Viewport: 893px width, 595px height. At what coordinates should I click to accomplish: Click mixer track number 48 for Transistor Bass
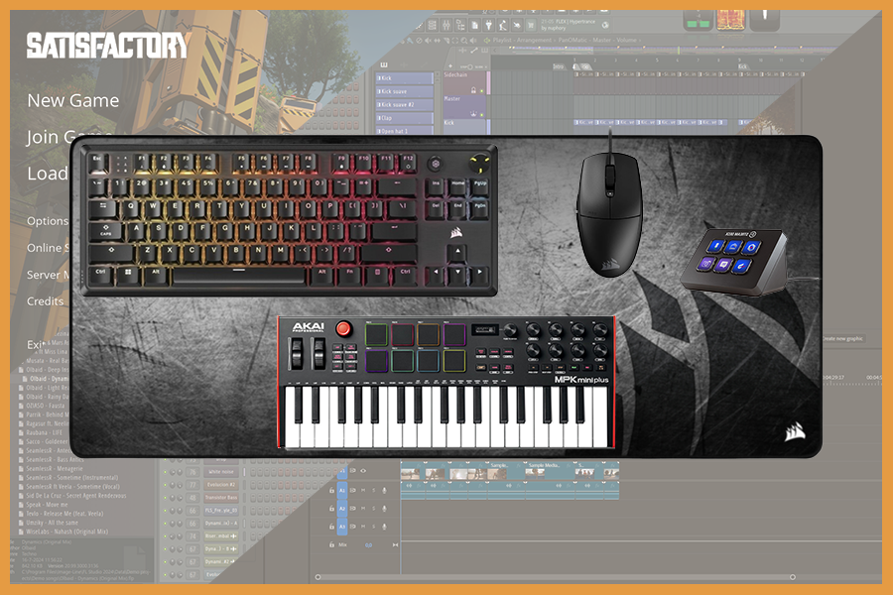(x=192, y=498)
